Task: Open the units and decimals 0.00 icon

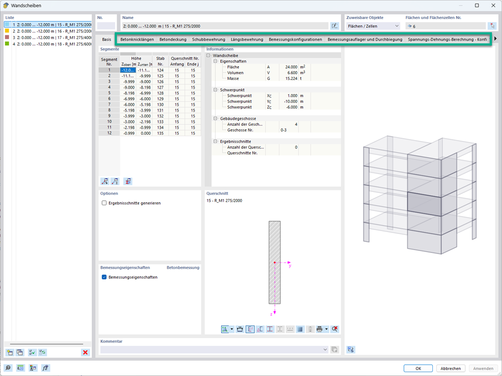Action: pyautogui.click(x=21, y=368)
